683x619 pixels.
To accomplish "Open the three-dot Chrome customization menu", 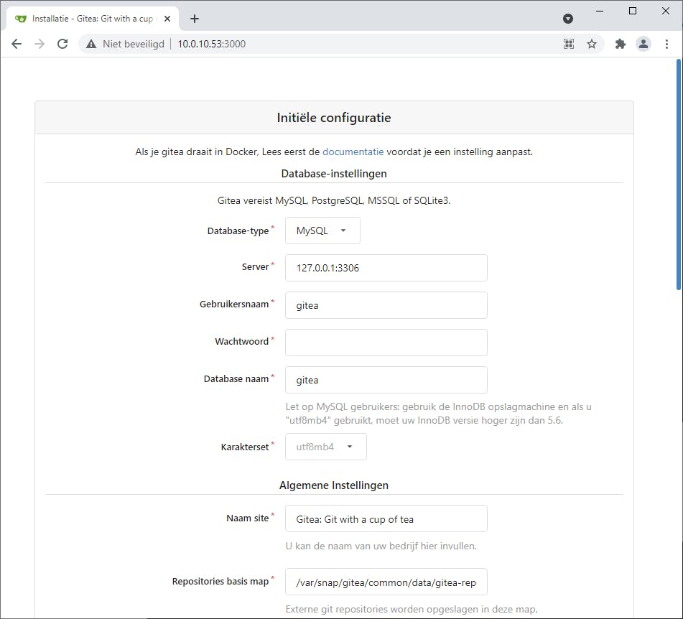I will click(666, 44).
